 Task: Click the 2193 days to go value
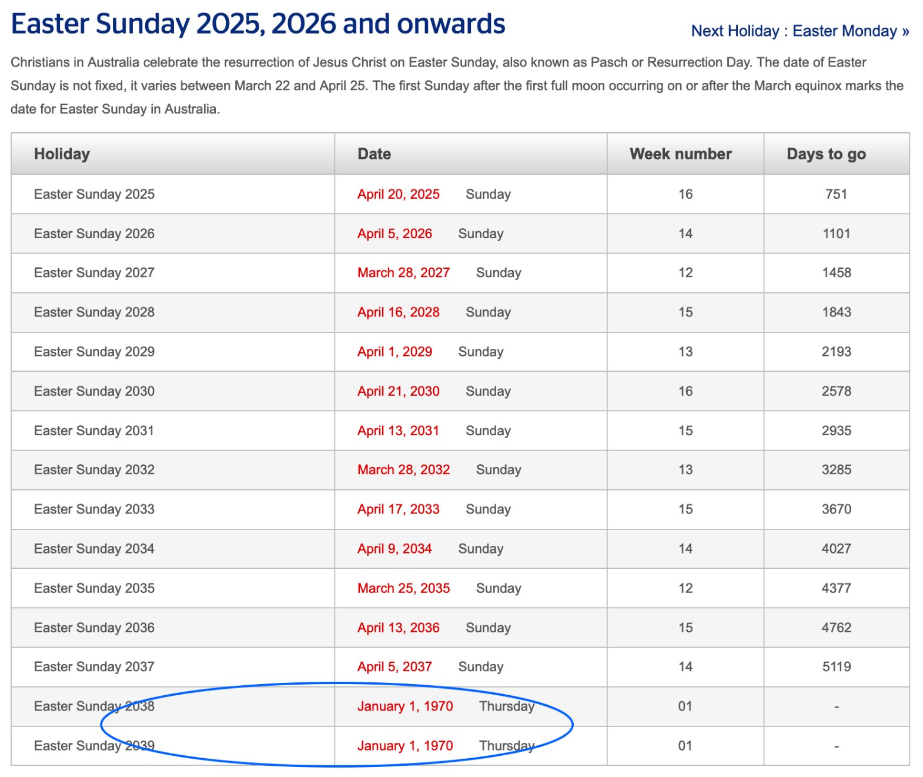[x=836, y=351]
